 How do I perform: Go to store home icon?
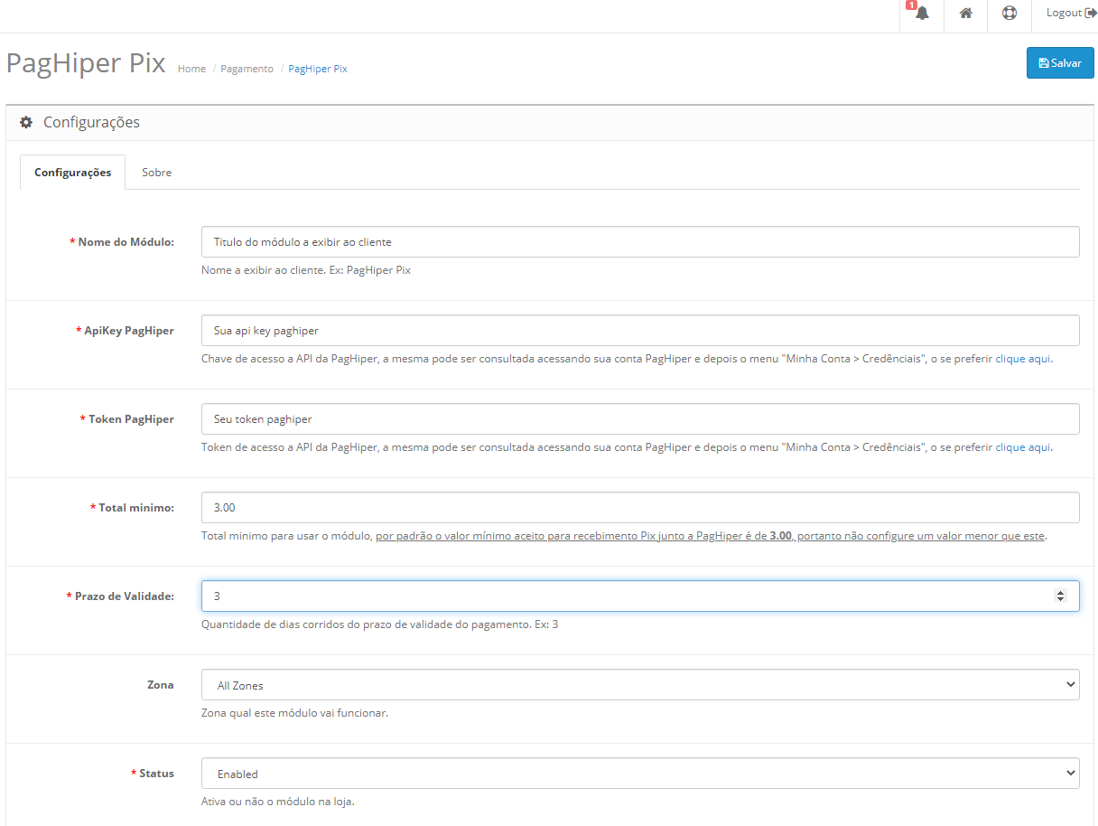pos(965,14)
